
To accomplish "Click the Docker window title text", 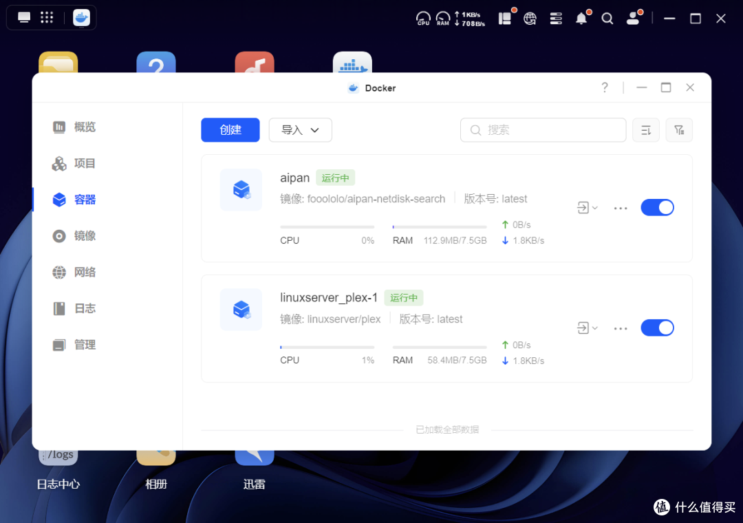I will pyautogui.click(x=380, y=88).
